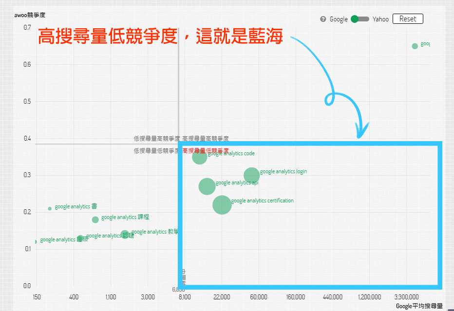This screenshot has width=454, height=311.
Task: Click the 'Google平均搜尋量' x-axis title
Action: 419,306
